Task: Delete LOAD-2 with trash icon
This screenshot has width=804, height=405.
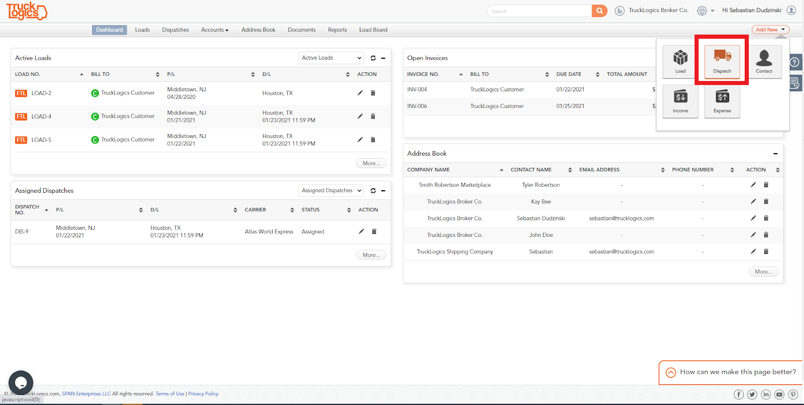Action: 373,93
